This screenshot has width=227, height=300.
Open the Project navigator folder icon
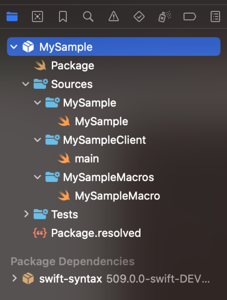point(12,17)
